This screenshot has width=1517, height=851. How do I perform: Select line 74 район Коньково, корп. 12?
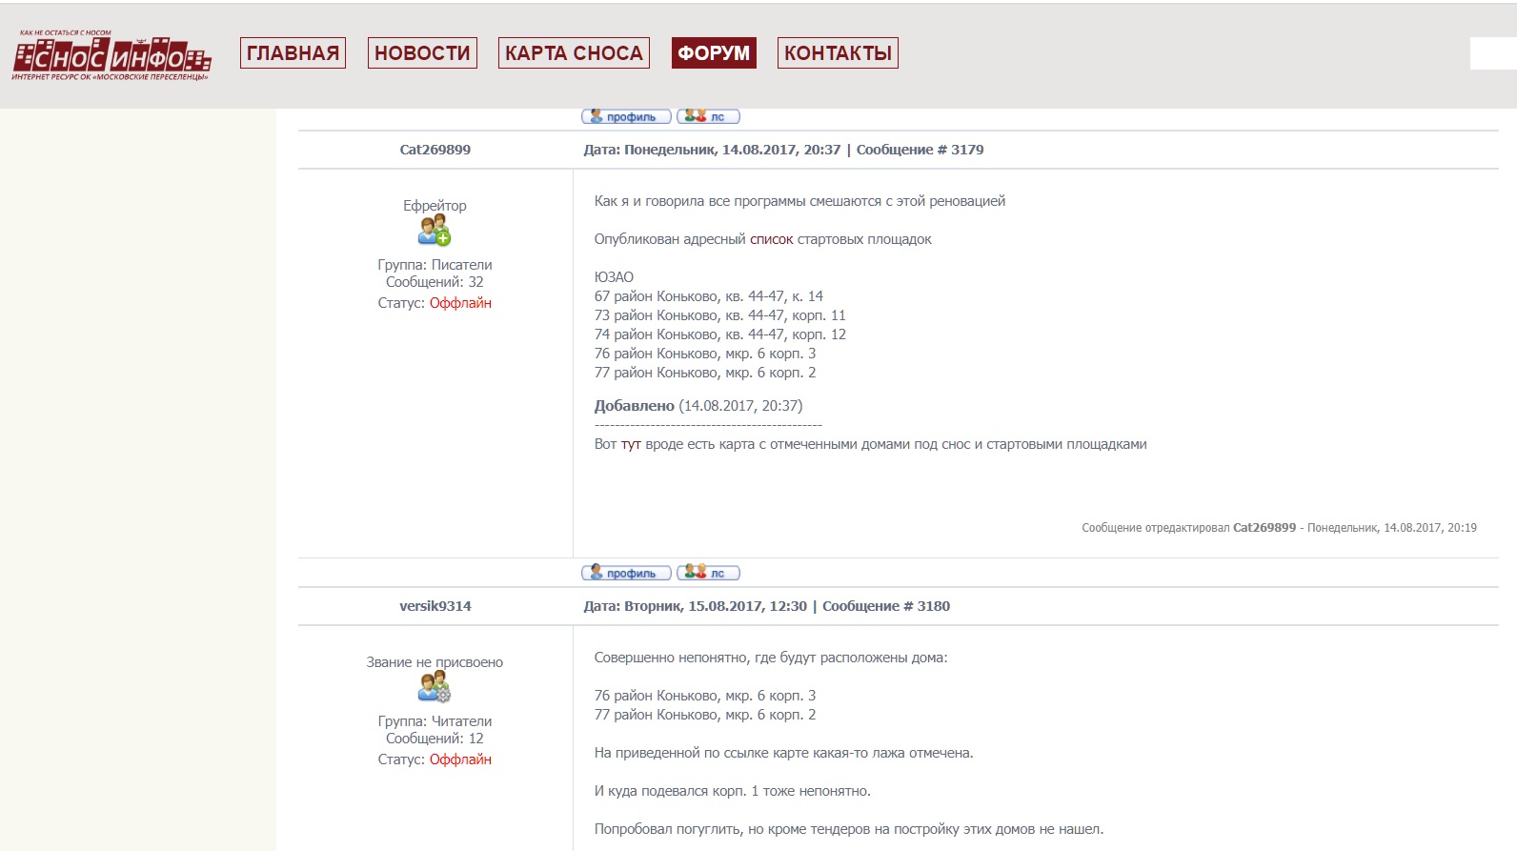[x=720, y=334]
